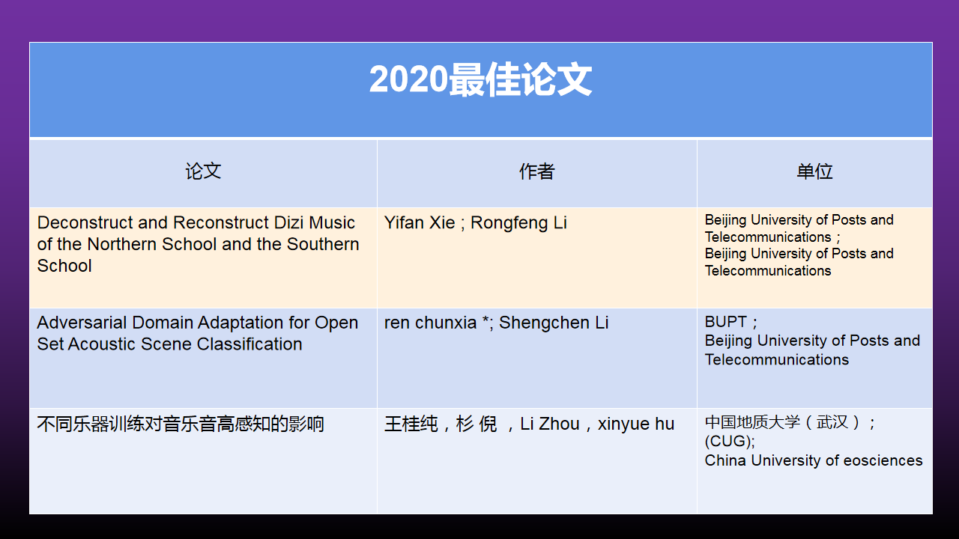Viewport: 959px width, 539px height.
Task: Click the title "2020最佳论文"
Action: coord(480,79)
